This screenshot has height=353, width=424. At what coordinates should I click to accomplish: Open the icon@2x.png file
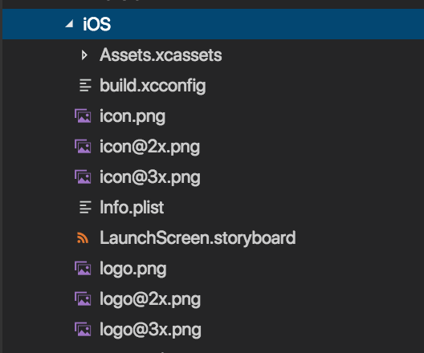click(150, 147)
